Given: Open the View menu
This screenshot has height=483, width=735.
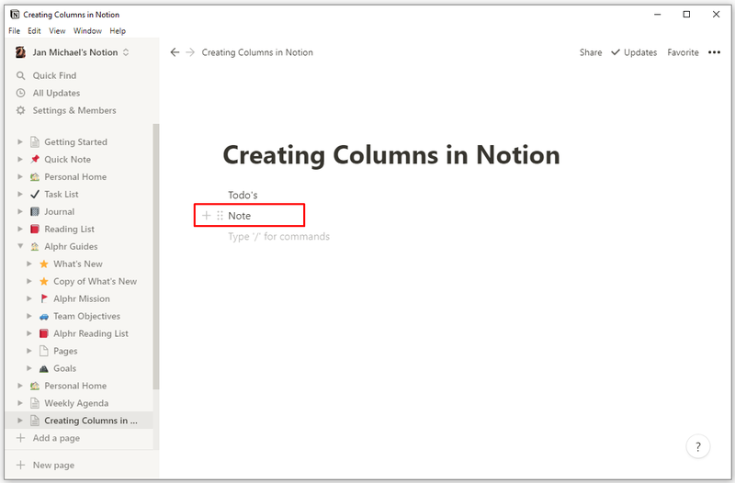Looking at the screenshot, I should (57, 31).
